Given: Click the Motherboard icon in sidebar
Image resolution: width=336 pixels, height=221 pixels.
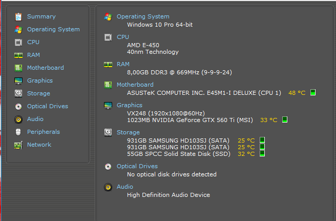Looking at the screenshot, I should click(x=18, y=68).
